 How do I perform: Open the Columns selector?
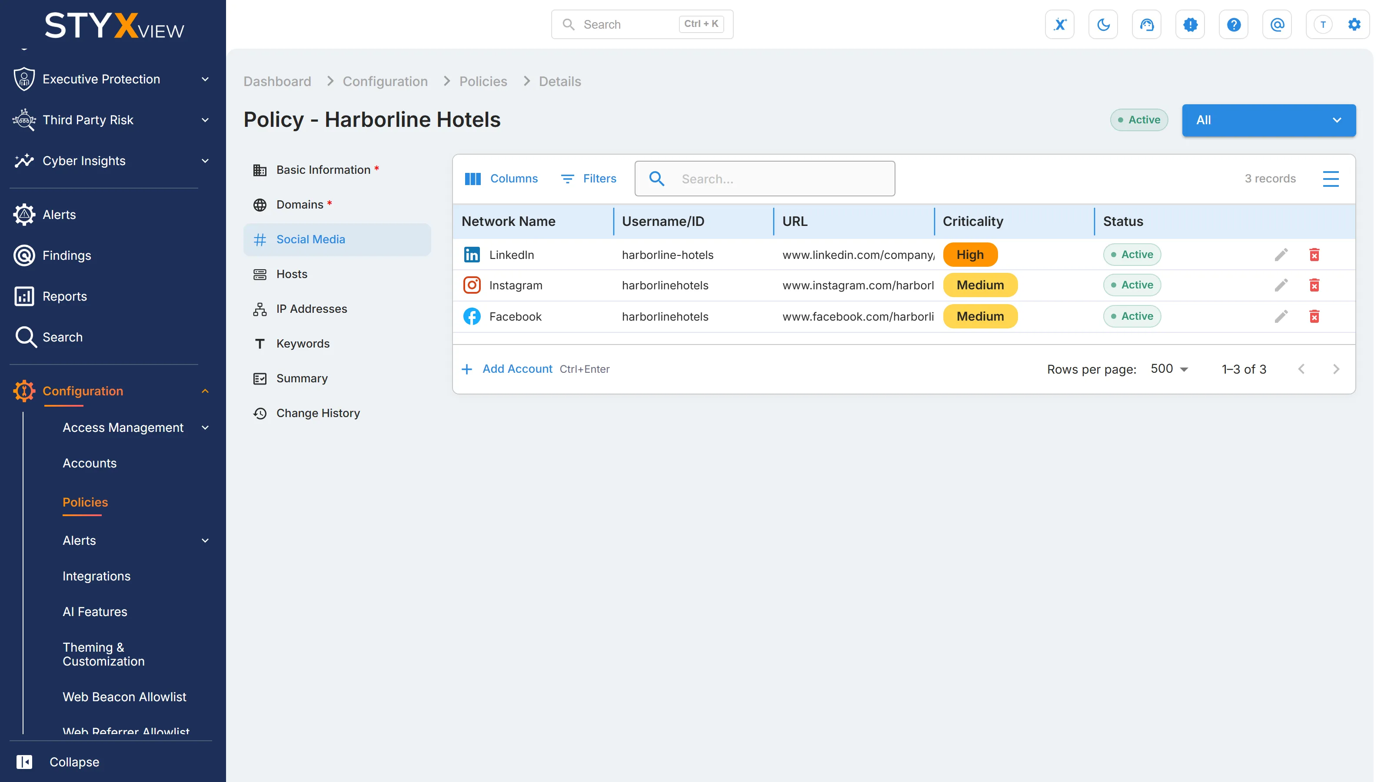(501, 179)
